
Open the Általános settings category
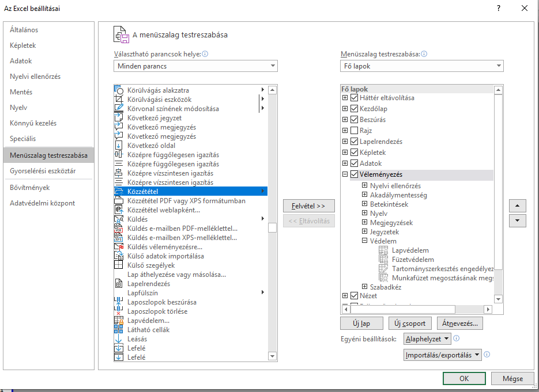pos(48,30)
